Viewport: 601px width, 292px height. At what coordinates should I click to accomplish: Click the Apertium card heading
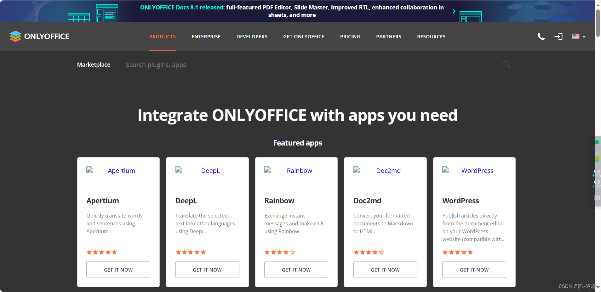(x=103, y=201)
